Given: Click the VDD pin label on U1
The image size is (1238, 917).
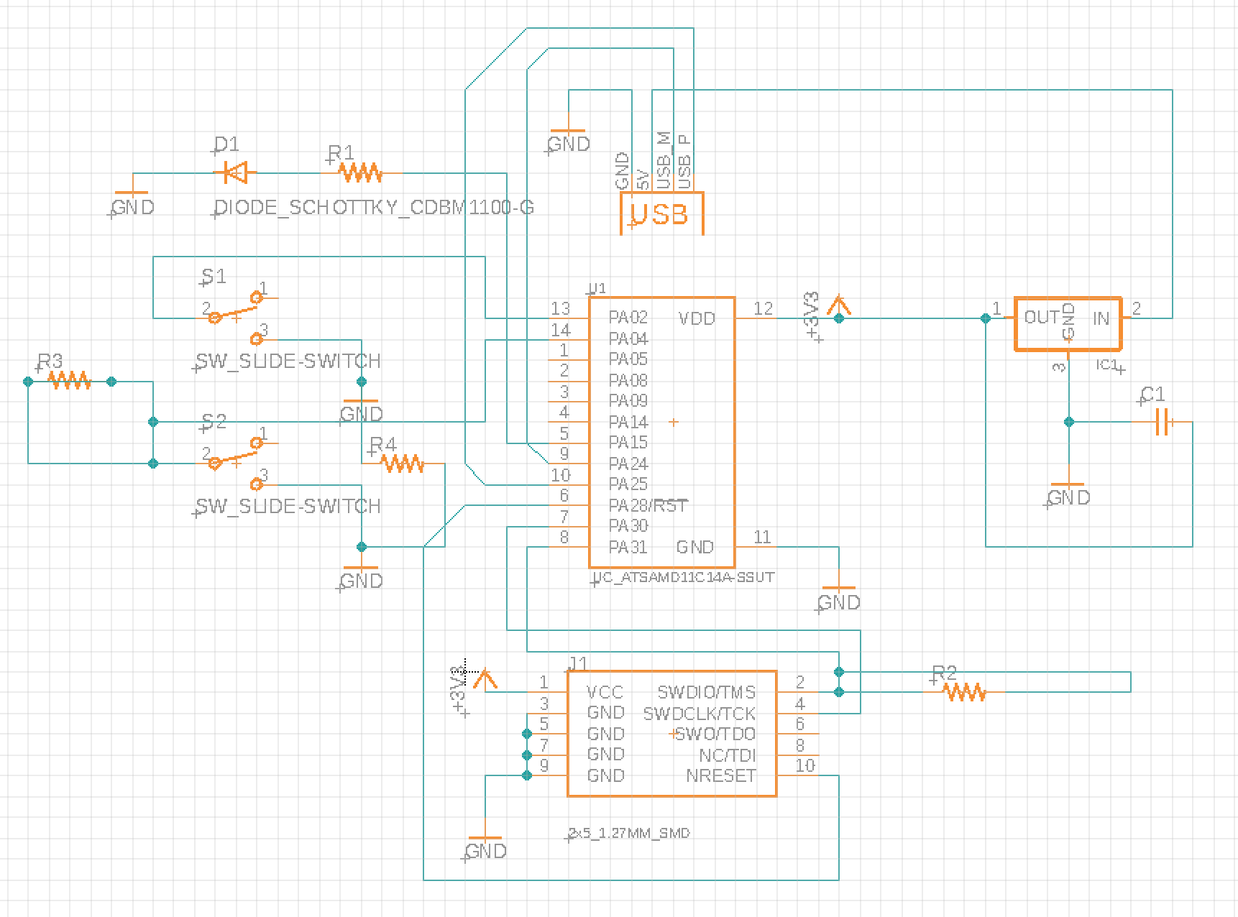Looking at the screenshot, I should point(697,318).
